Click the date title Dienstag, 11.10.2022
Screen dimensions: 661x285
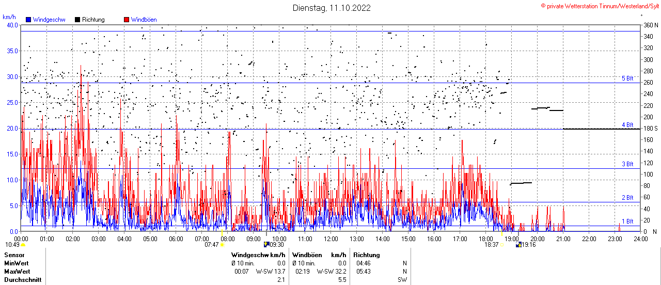(x=332, y=8)
